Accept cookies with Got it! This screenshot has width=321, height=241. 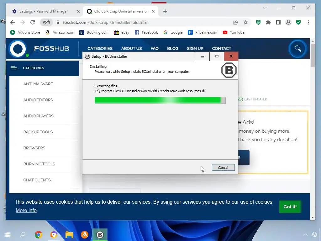(290, 207)
